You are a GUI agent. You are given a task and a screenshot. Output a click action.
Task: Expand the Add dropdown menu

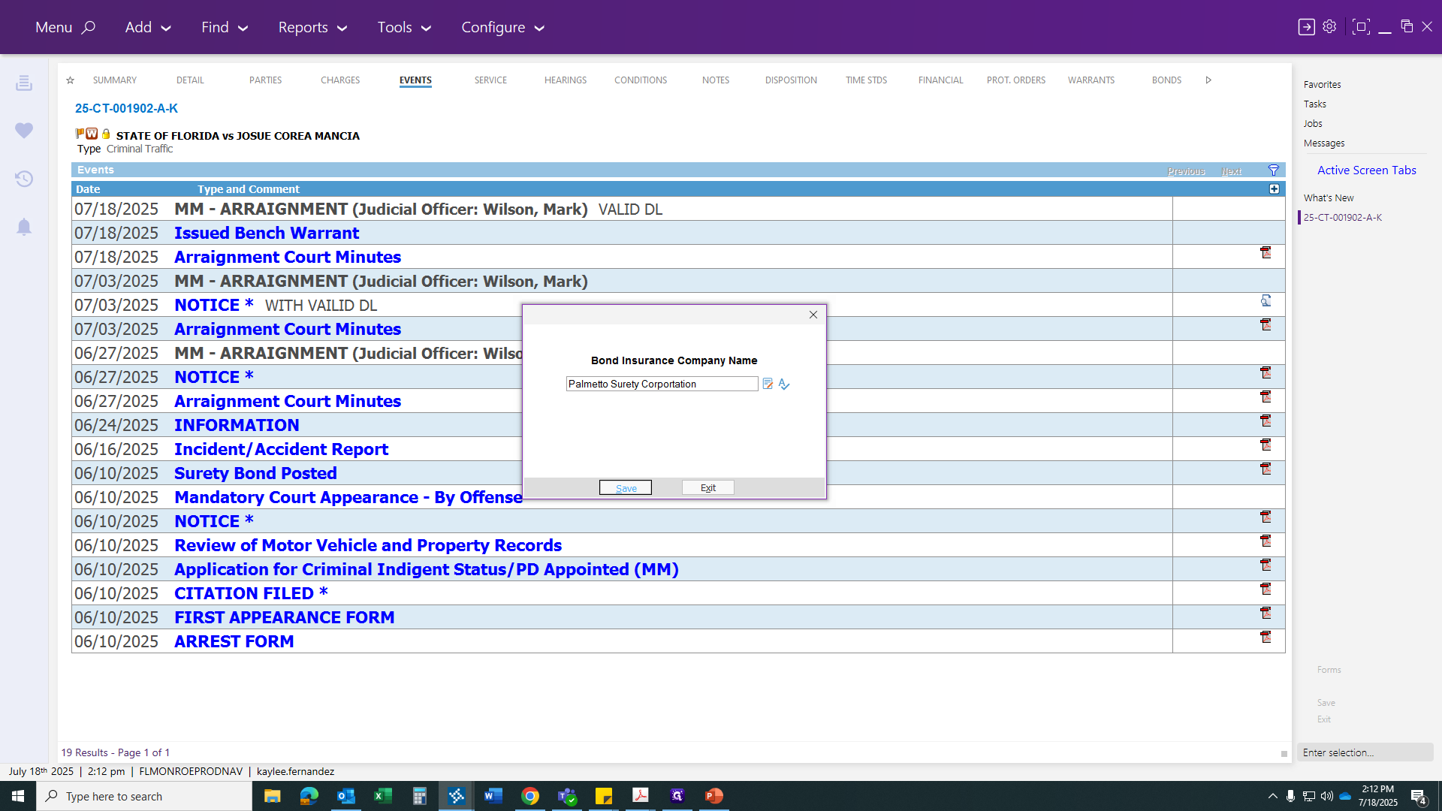pyautogui.click(x=148, y=28)
